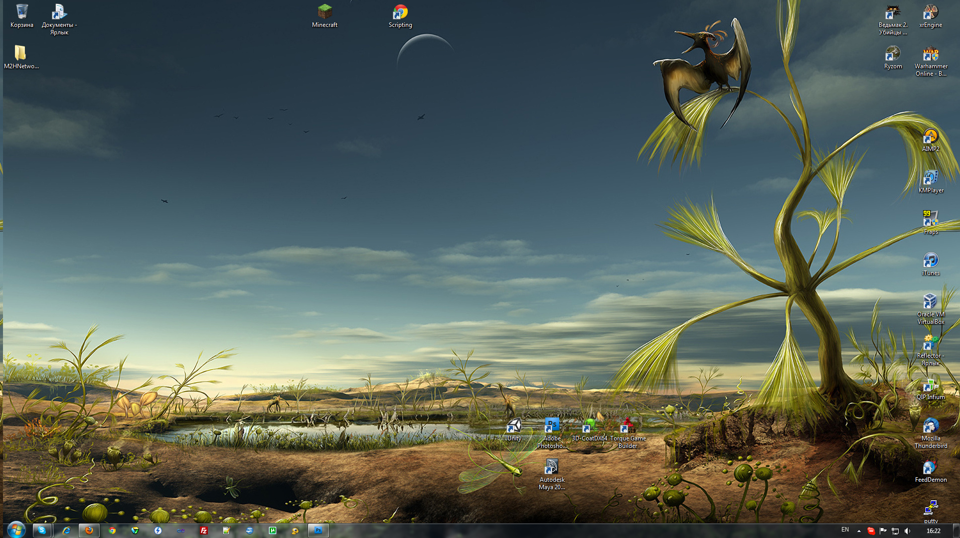Click the Mozilla Thunderbird desktop icon
The width and height of the screenshot is (960, 538).
click(930, 426)
